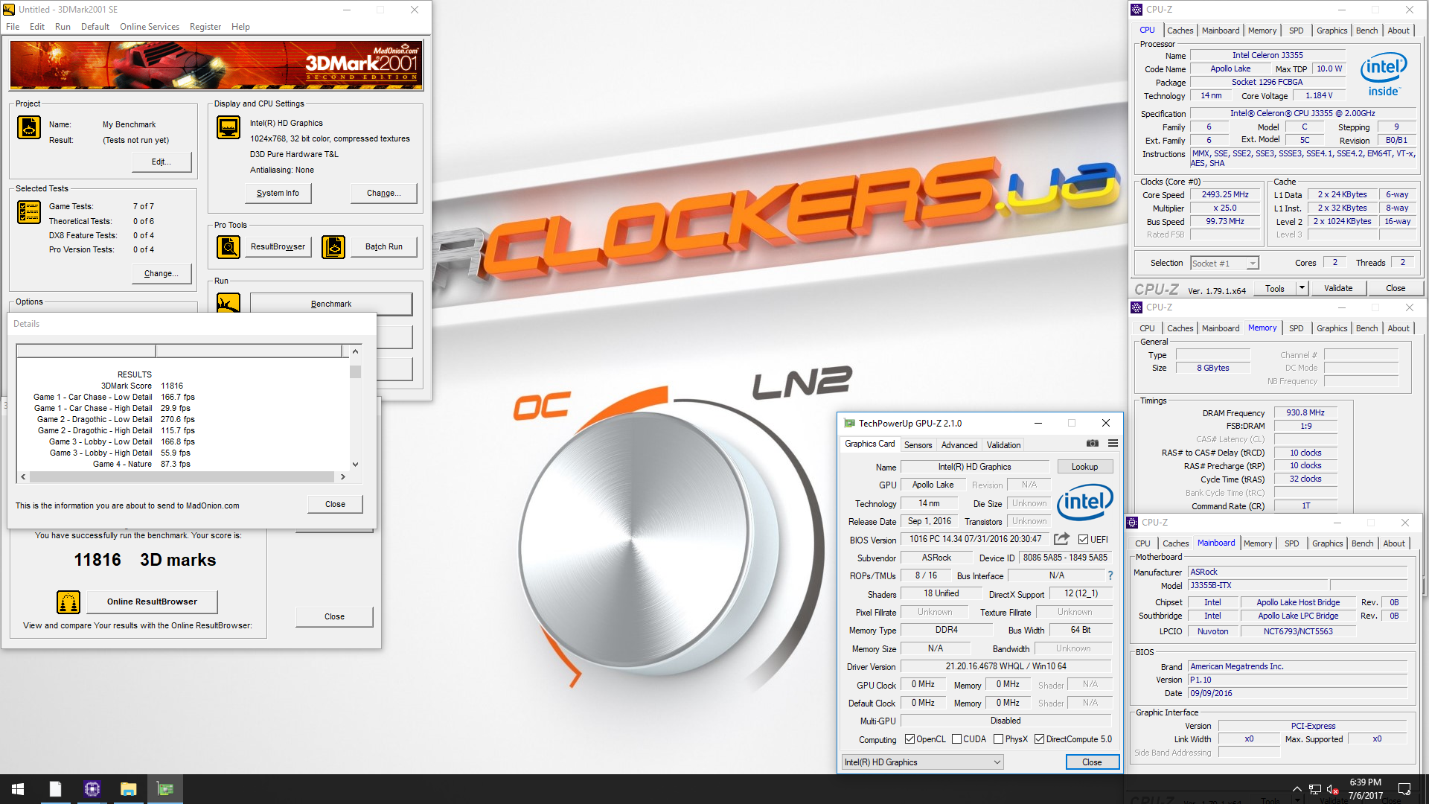Open the Tools dropdown arrow in CPU-Z
Image resolution: width=1429 pixels, height=804 pixels.
point(1302,288)
